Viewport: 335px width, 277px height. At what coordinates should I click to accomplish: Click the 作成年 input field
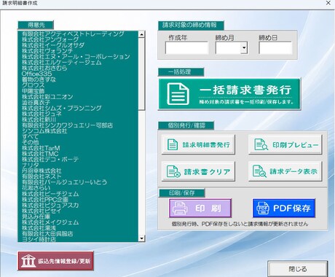pos(186,47)
